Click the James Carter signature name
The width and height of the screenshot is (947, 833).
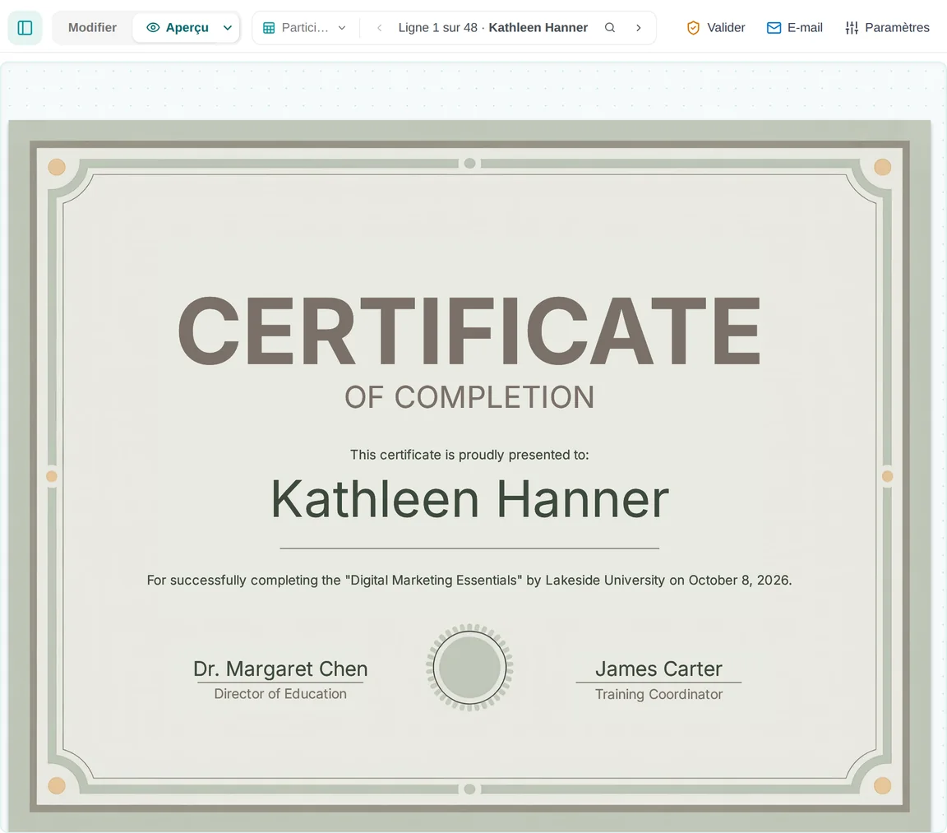(658, 669)
